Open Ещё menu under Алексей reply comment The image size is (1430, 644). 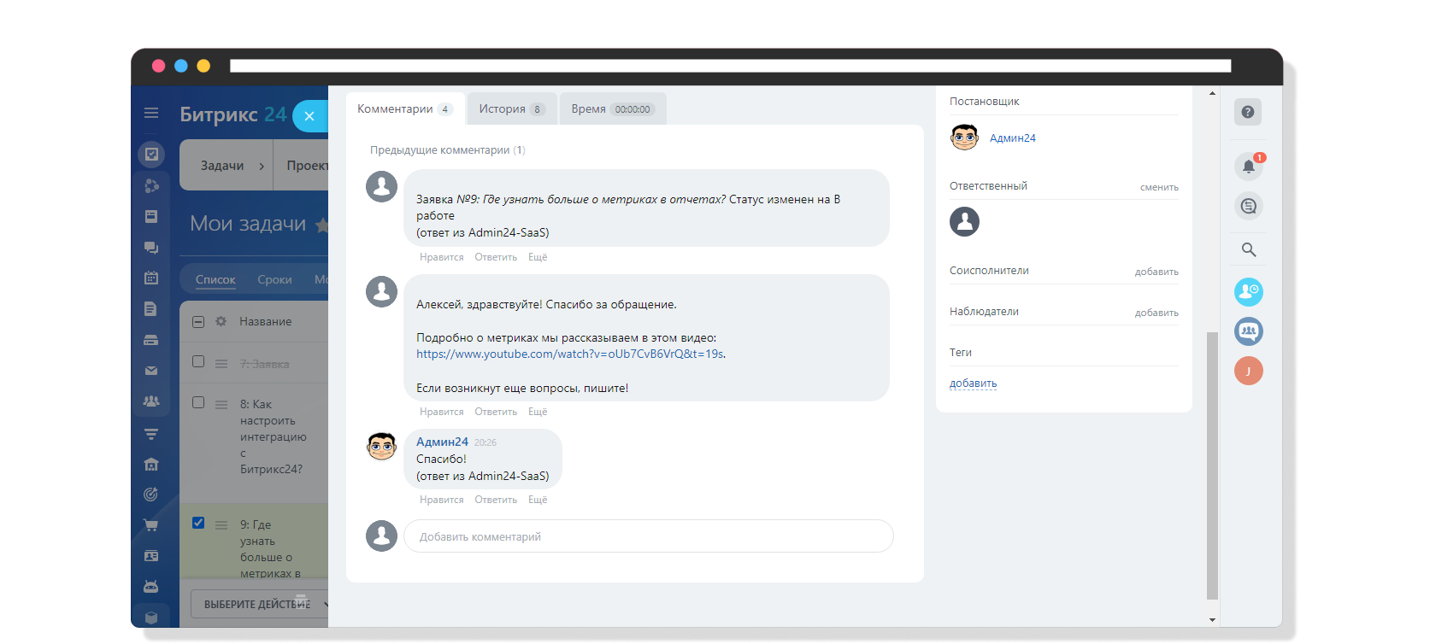[x=538, y=412]
